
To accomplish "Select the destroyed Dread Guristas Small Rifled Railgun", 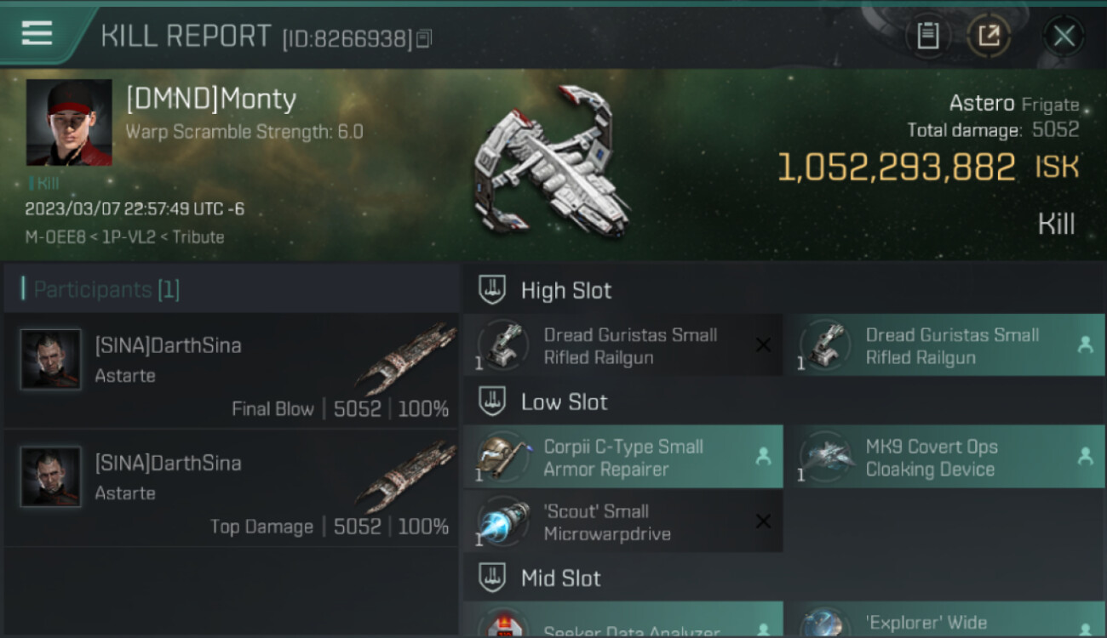I will click(623, 345).
